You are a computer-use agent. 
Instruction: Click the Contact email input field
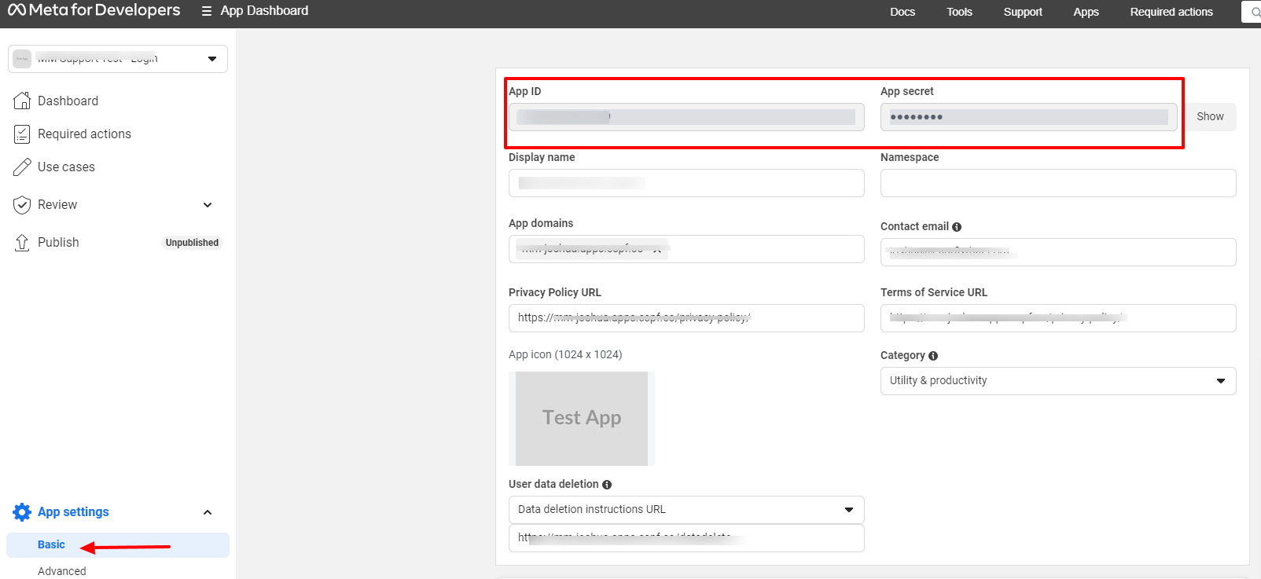tap(1058, 252)
